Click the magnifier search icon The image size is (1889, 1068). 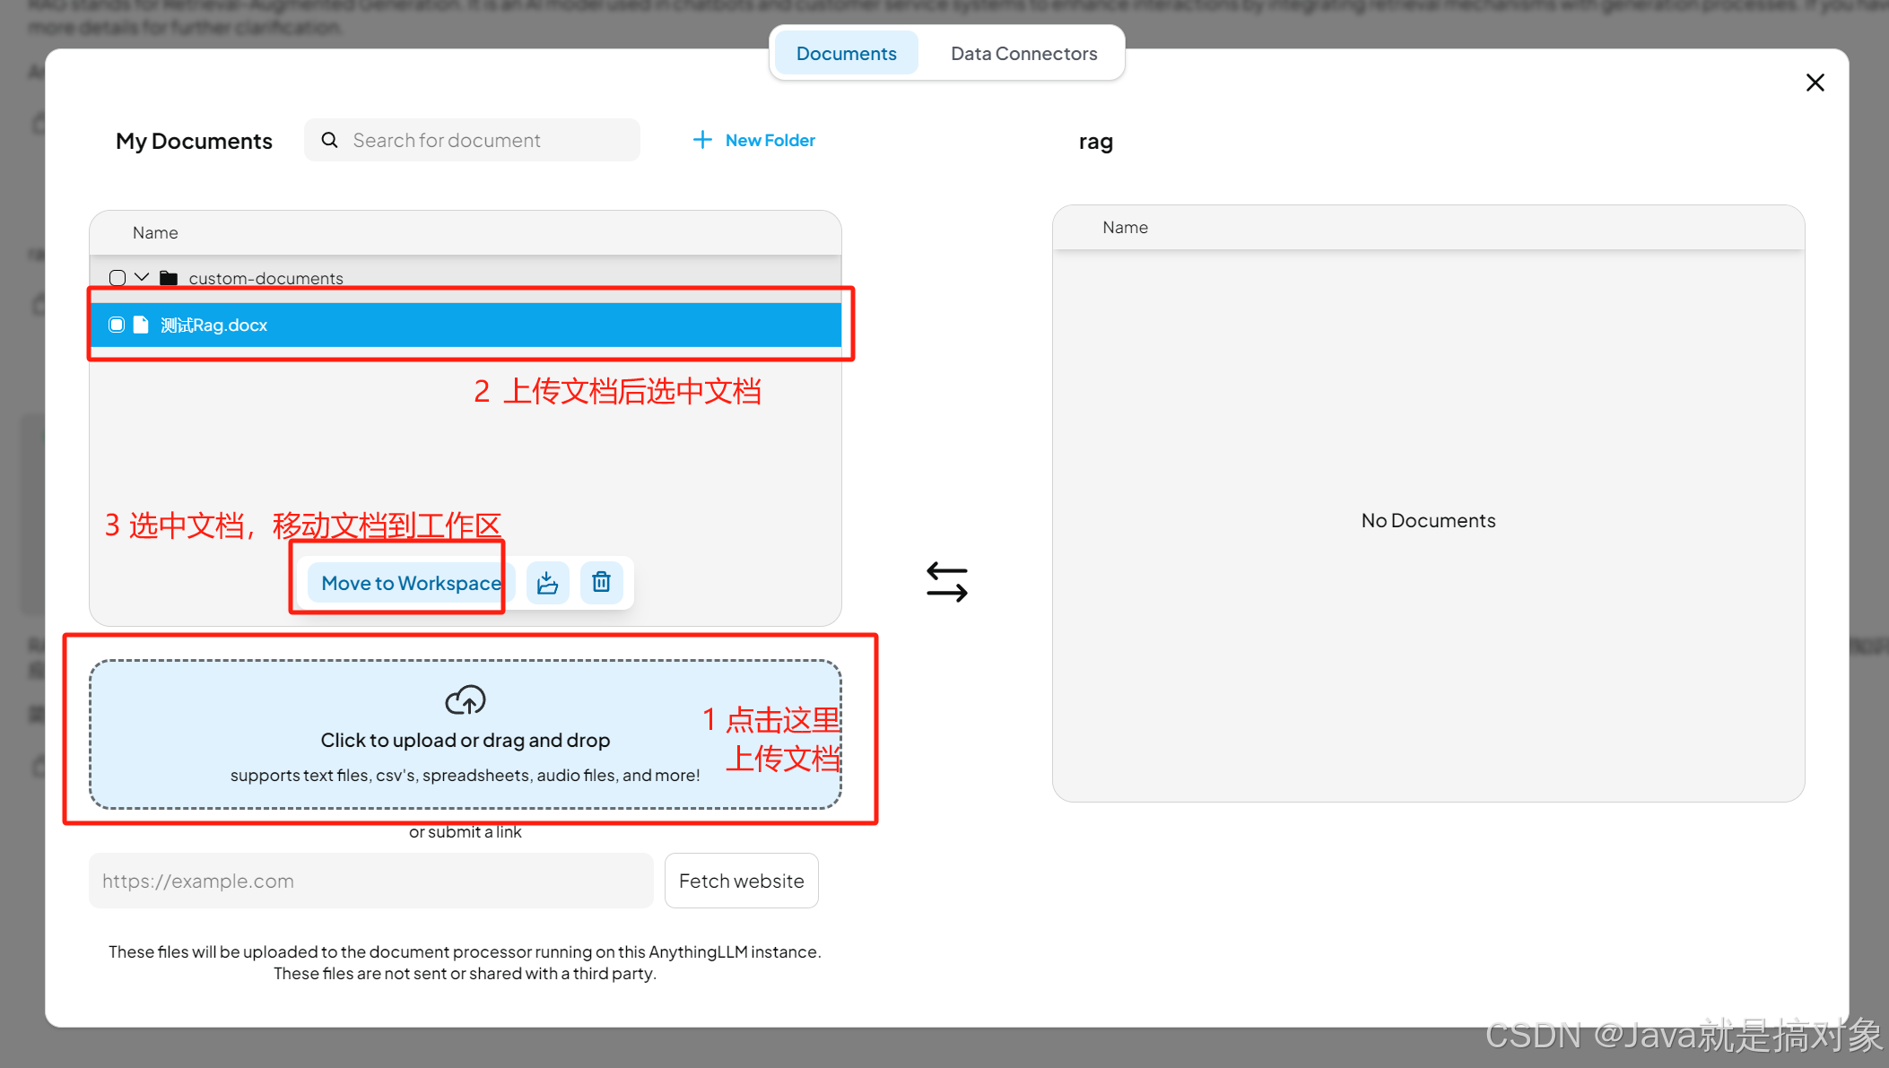coord(330,141)
